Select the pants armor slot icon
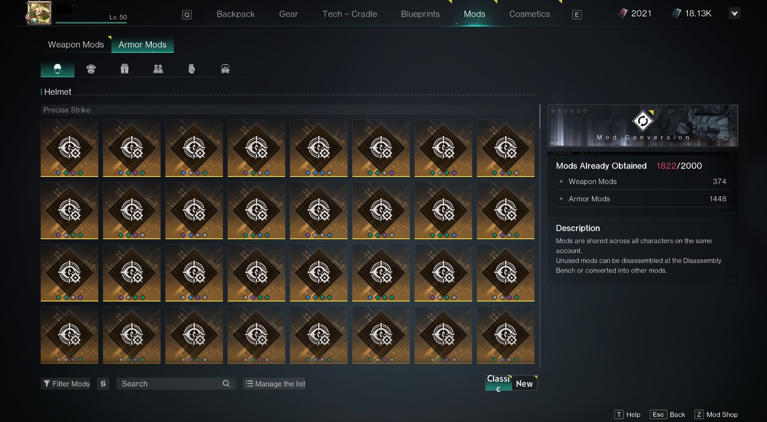 [x=125, y=69]
